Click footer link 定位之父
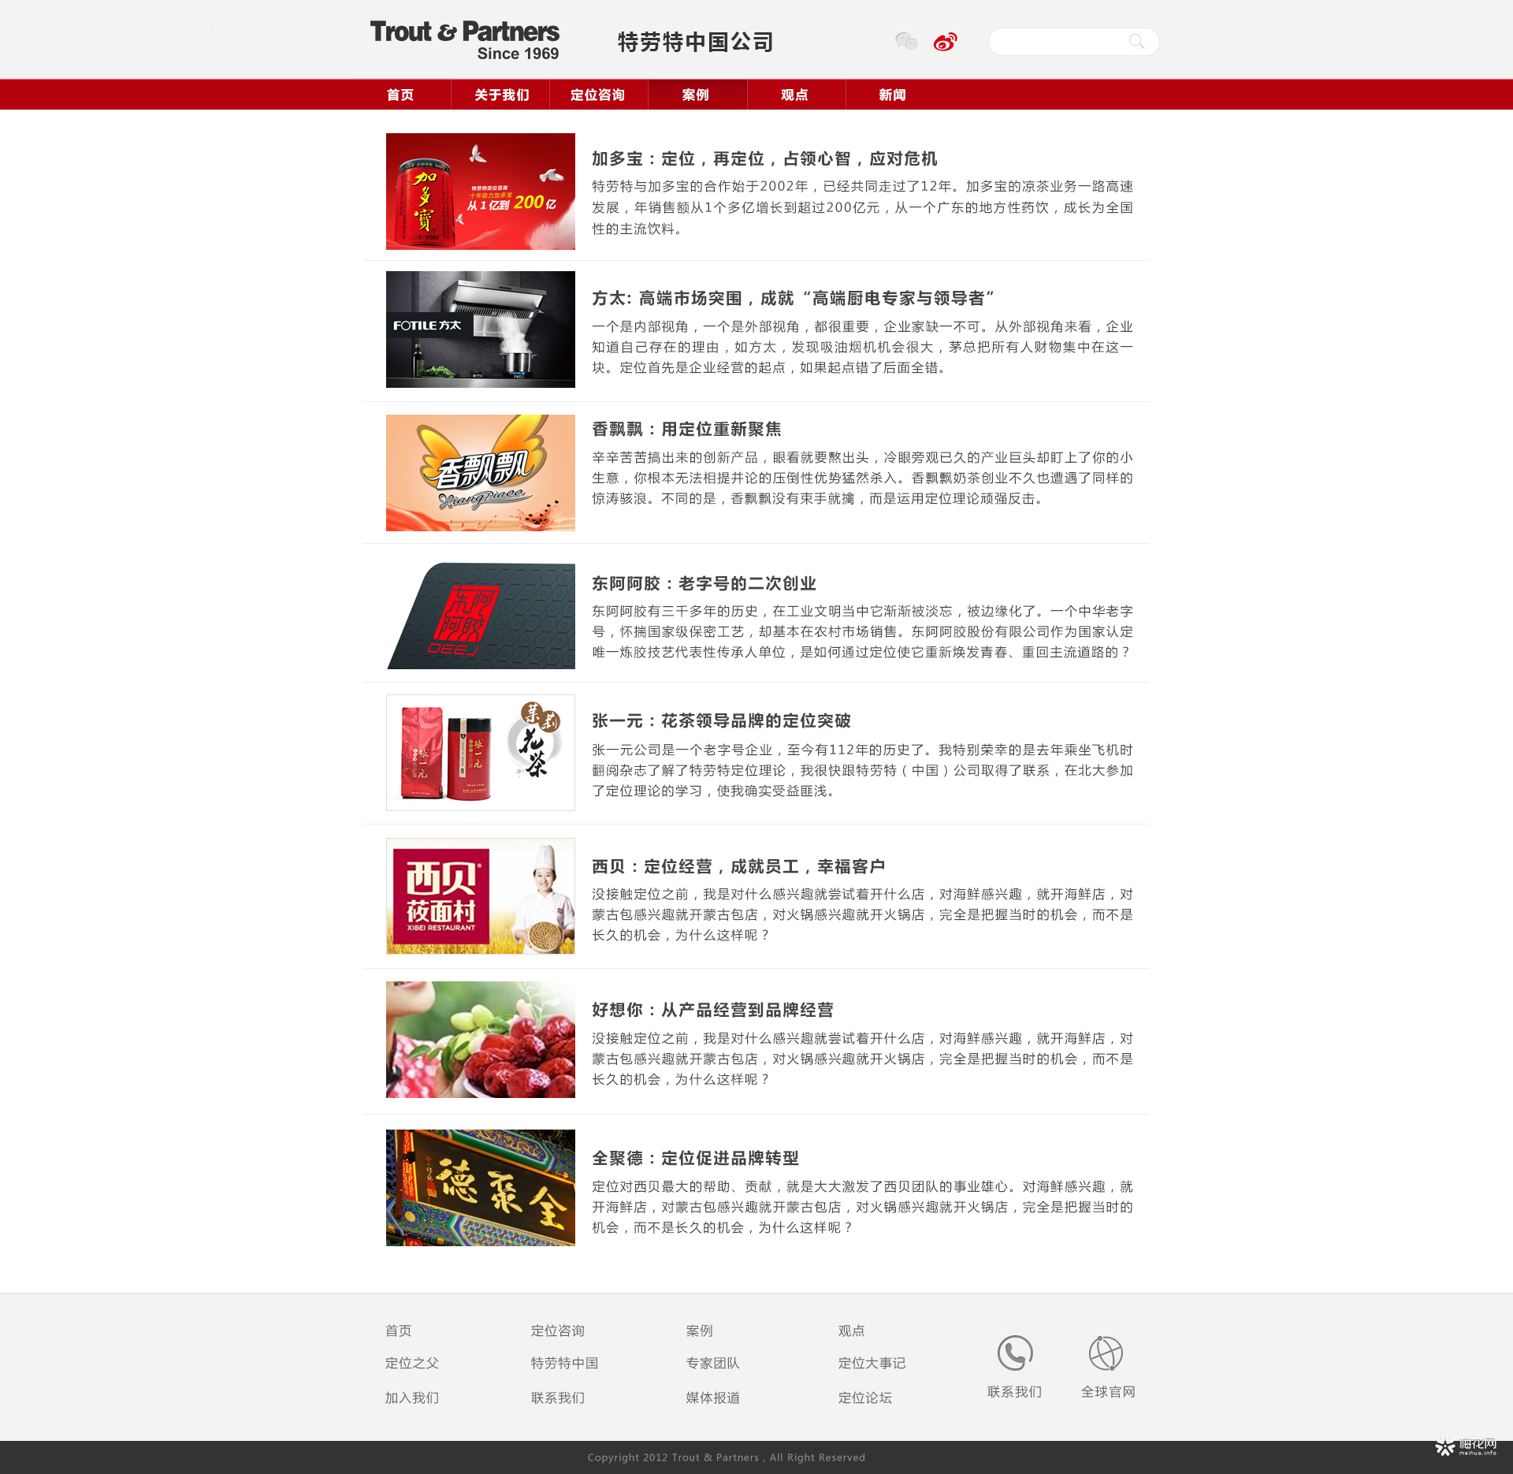 tap(411, 1363)
